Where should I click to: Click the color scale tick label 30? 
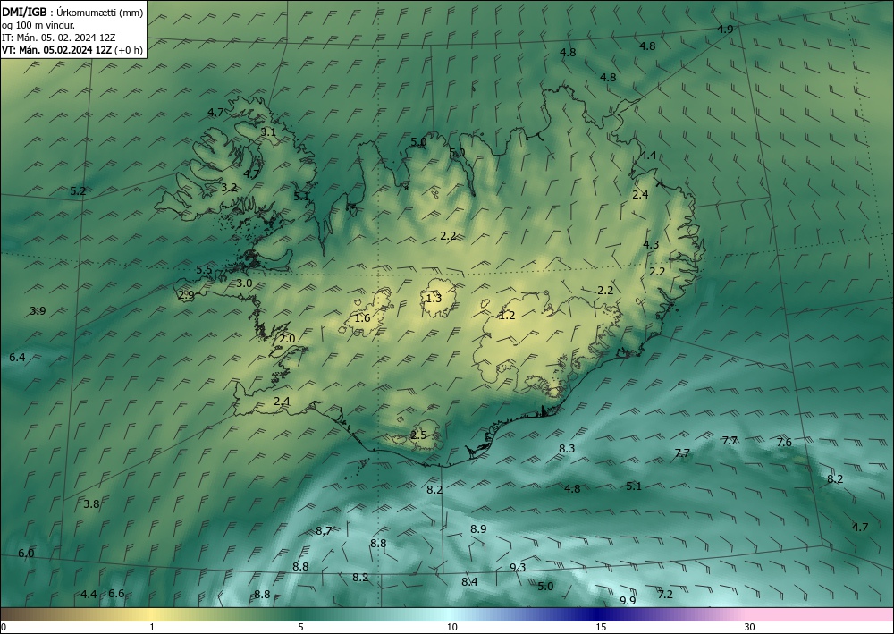pos(749,628)
